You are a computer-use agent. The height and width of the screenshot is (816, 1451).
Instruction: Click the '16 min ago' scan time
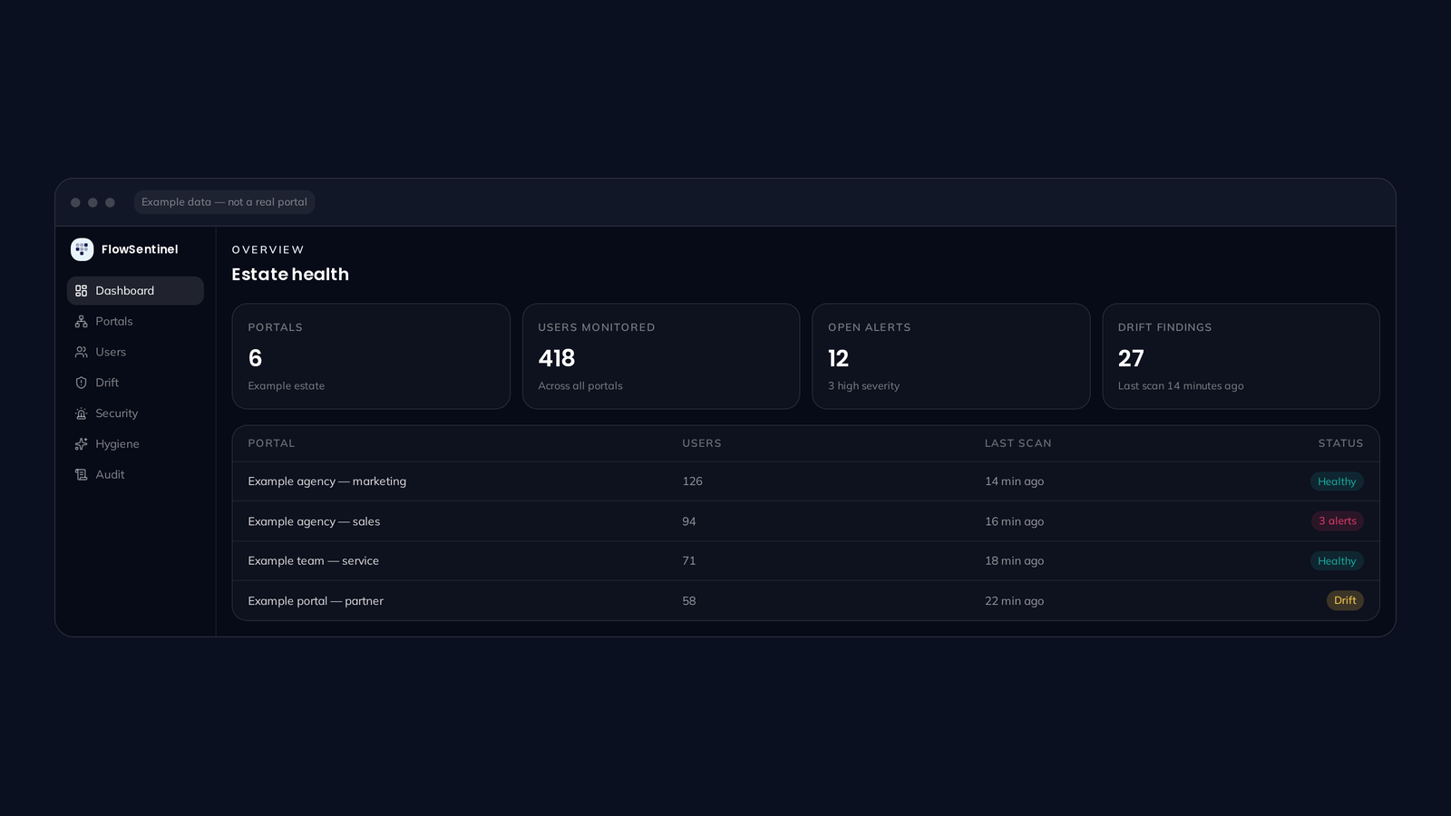1014,521
